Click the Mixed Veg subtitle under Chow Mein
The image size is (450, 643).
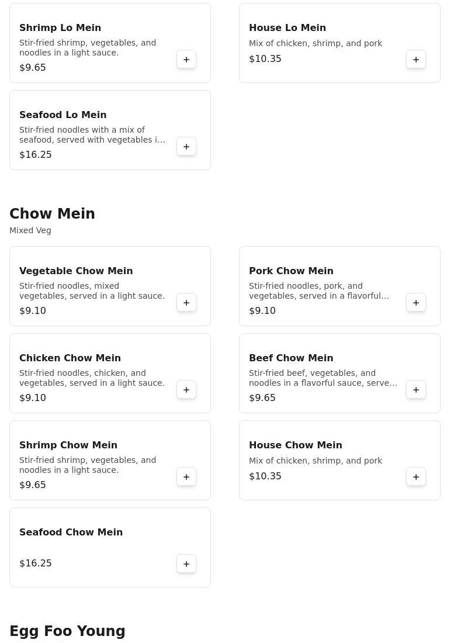[x=30, y=230]
